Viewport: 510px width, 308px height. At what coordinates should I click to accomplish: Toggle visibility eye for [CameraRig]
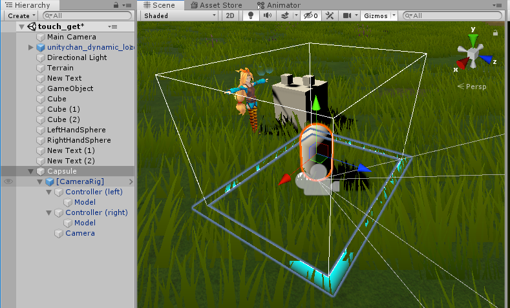point(8,181)
